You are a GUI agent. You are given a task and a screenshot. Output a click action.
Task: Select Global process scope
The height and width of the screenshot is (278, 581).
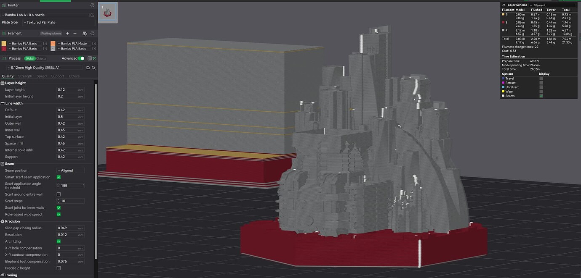[x=30, y=58]
